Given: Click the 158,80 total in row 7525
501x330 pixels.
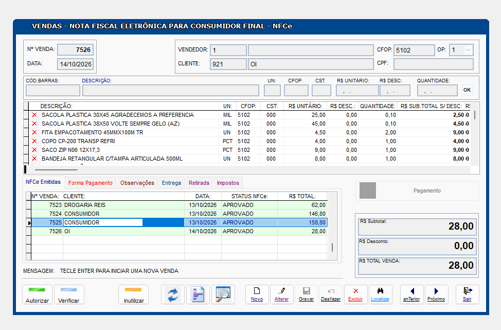Looking at the screenshot, I should click(x=317, y=222).
